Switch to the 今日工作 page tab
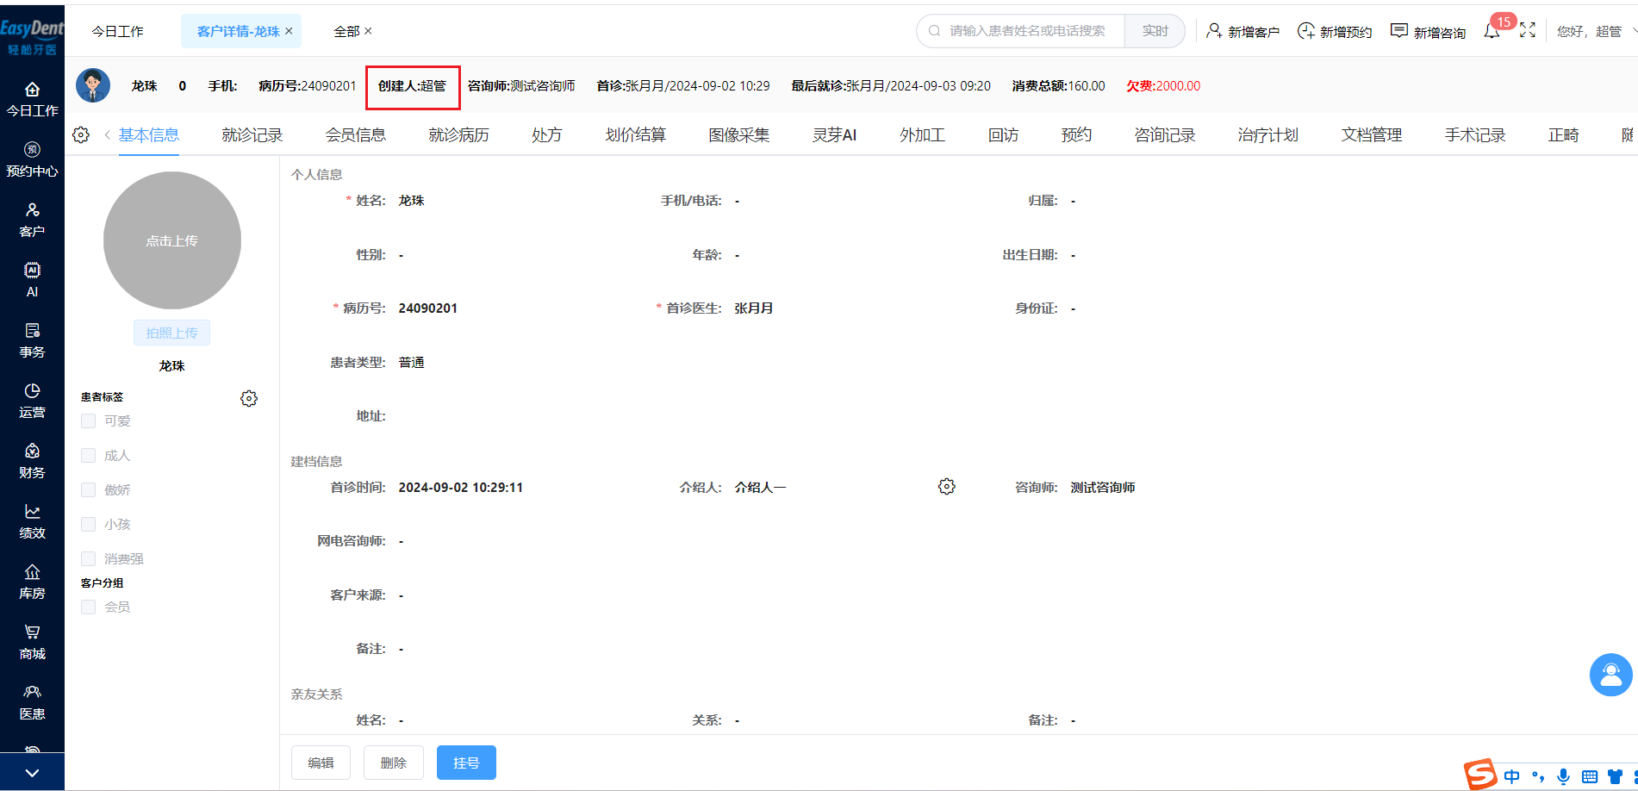This screenshot has height=791, width=1638. [x=118, y=31]
